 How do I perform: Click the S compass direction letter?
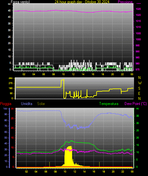tap(139, 88)
